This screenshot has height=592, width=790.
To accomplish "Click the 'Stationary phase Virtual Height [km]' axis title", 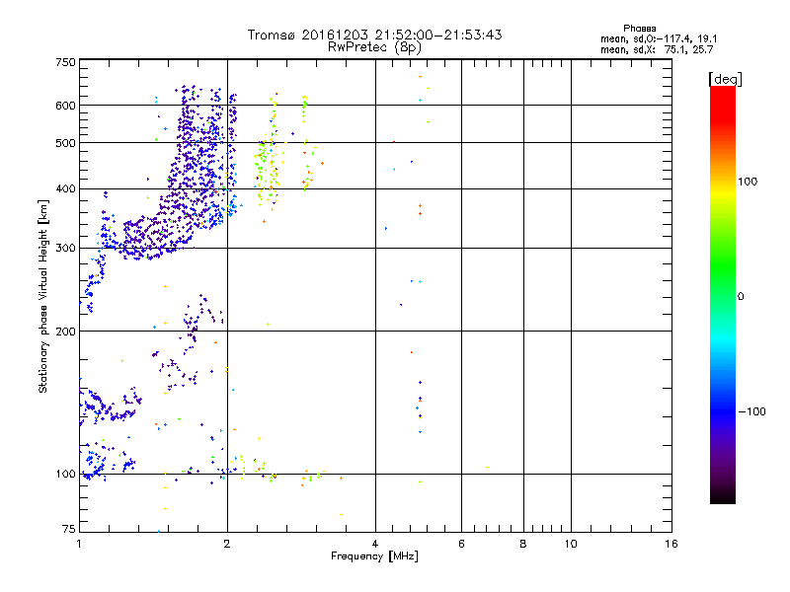I will coord(43,296).
